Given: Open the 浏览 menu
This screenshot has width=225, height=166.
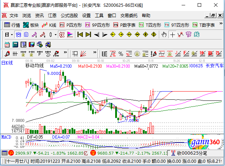Looking at the screenshot, I should coord(27,16).
